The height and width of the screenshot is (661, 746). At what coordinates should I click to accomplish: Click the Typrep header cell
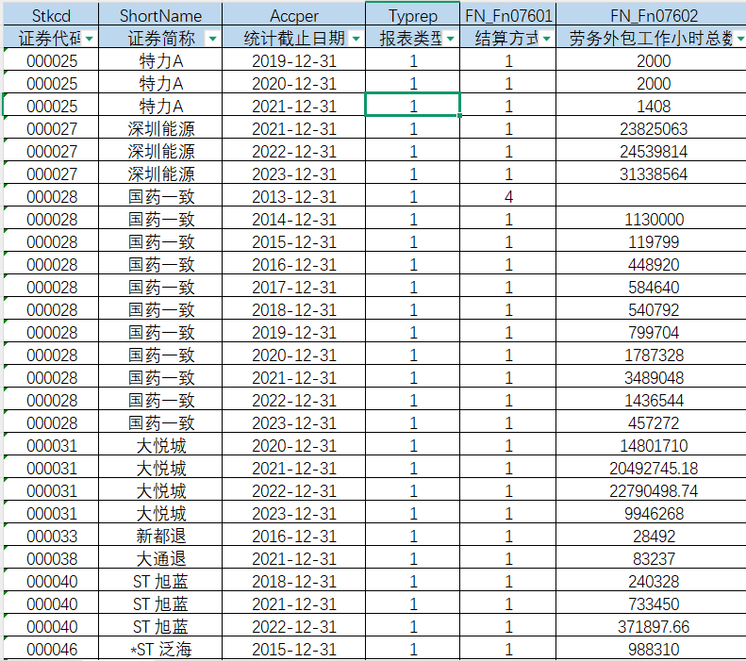pos(413,16)
